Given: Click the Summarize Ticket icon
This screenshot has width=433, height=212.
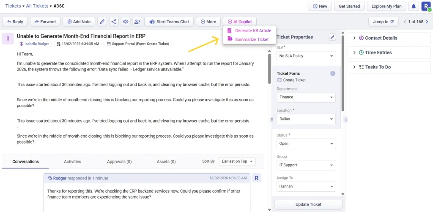Looking at the screenshot, I should 230,39.
